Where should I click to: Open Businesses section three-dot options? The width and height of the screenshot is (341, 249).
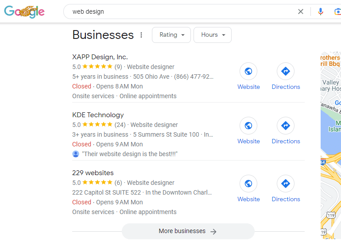click(141, 35)
